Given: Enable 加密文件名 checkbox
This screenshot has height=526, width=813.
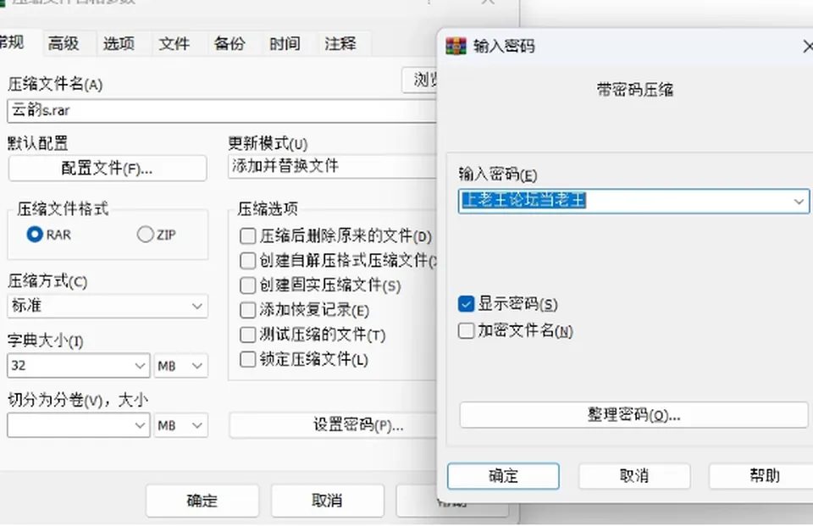Looking at the screenshot, I should coord(466,330).
